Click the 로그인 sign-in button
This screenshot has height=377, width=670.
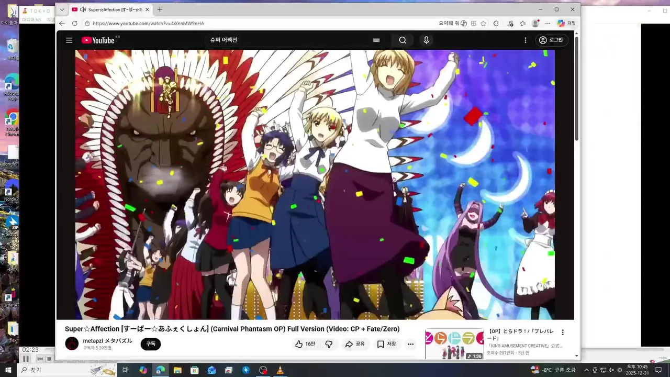[551, 40]
